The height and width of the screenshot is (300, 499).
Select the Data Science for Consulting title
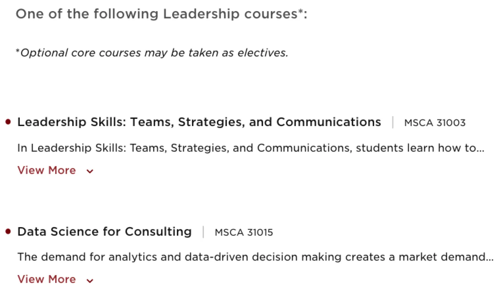coord(104,232)
